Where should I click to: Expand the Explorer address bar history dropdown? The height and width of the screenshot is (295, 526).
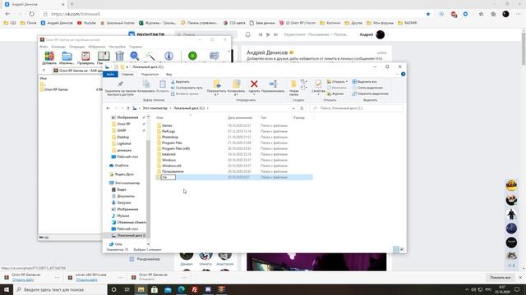pos(293,108)
